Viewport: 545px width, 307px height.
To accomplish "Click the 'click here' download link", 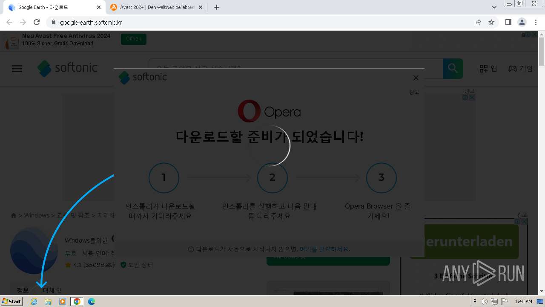I will [324, 249].
